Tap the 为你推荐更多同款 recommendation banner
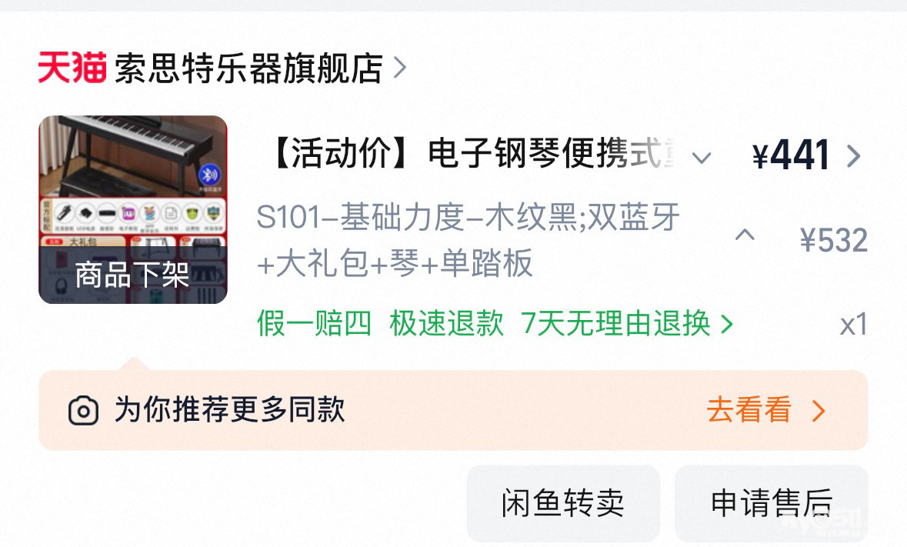 pyautogui.click(x=454, y=411)
